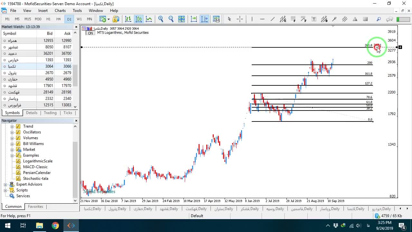Set timeframe to H4
This screenshot has width=412, height=232.
[x=58, y=19]
